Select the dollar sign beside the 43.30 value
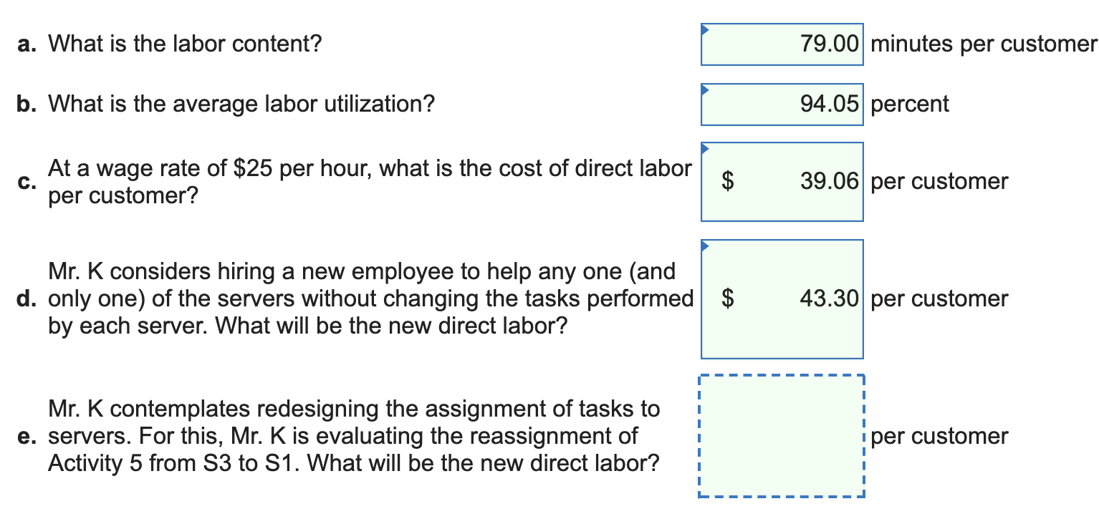1099x524 pixels. pos(726,299)
